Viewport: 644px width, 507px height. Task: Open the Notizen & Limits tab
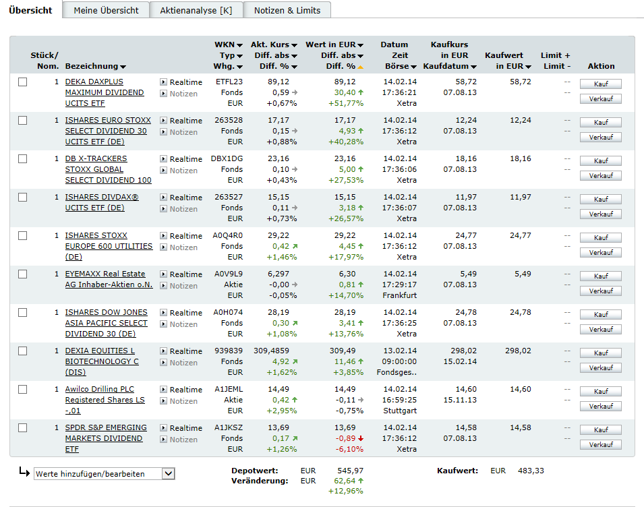click(287, 10)
